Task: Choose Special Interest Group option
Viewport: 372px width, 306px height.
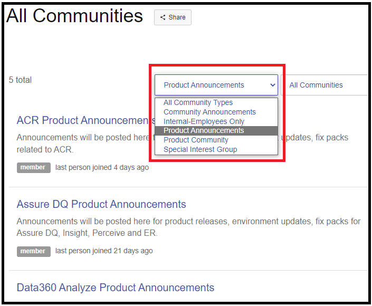Action: click(x=200, y=149)
